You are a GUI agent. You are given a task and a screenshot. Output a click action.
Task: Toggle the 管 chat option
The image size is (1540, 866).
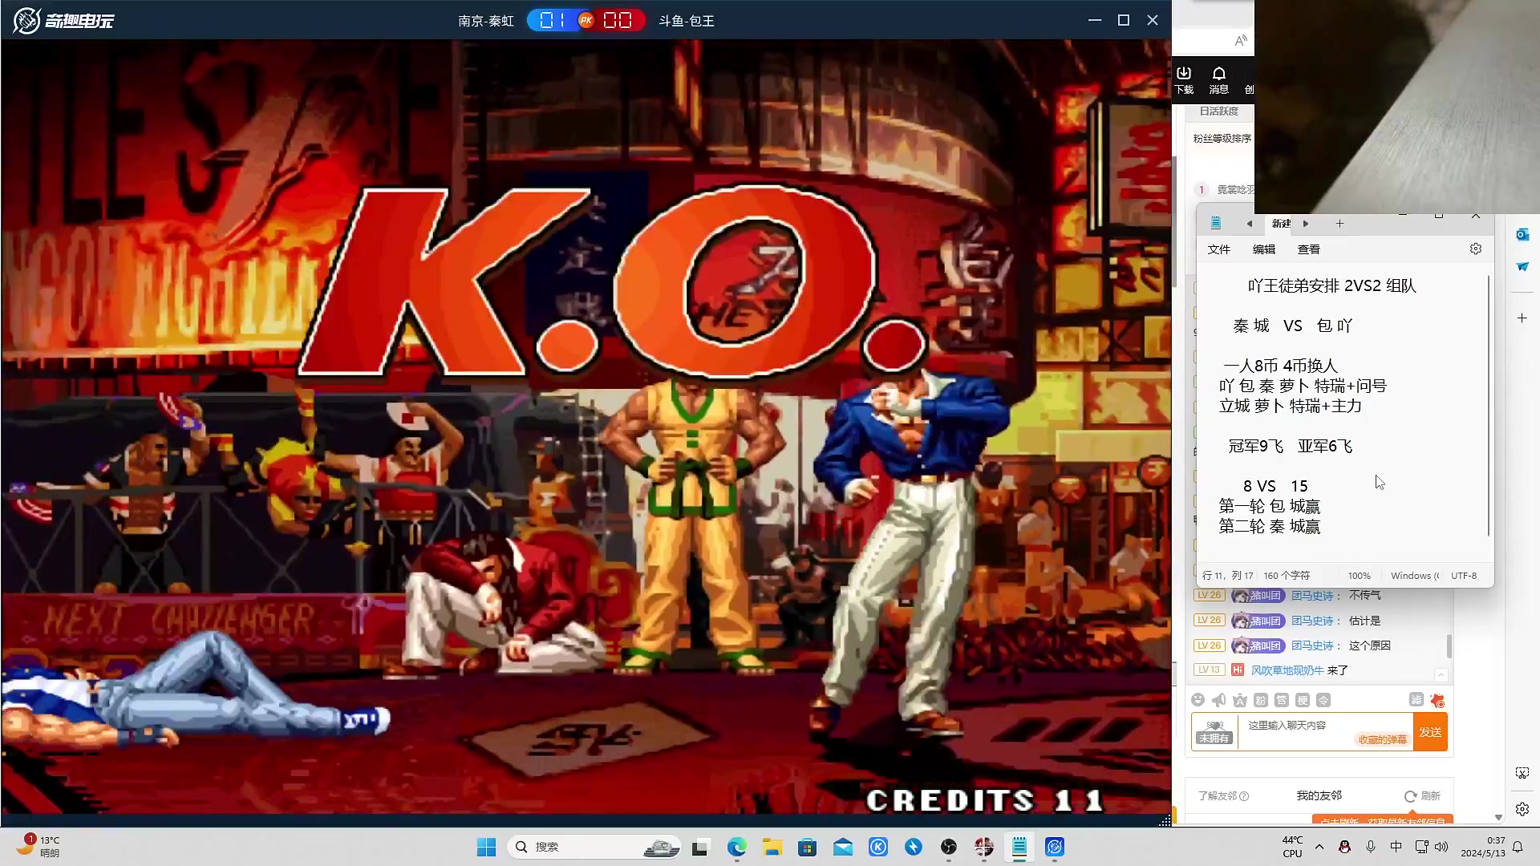[x=1282, y=700]
